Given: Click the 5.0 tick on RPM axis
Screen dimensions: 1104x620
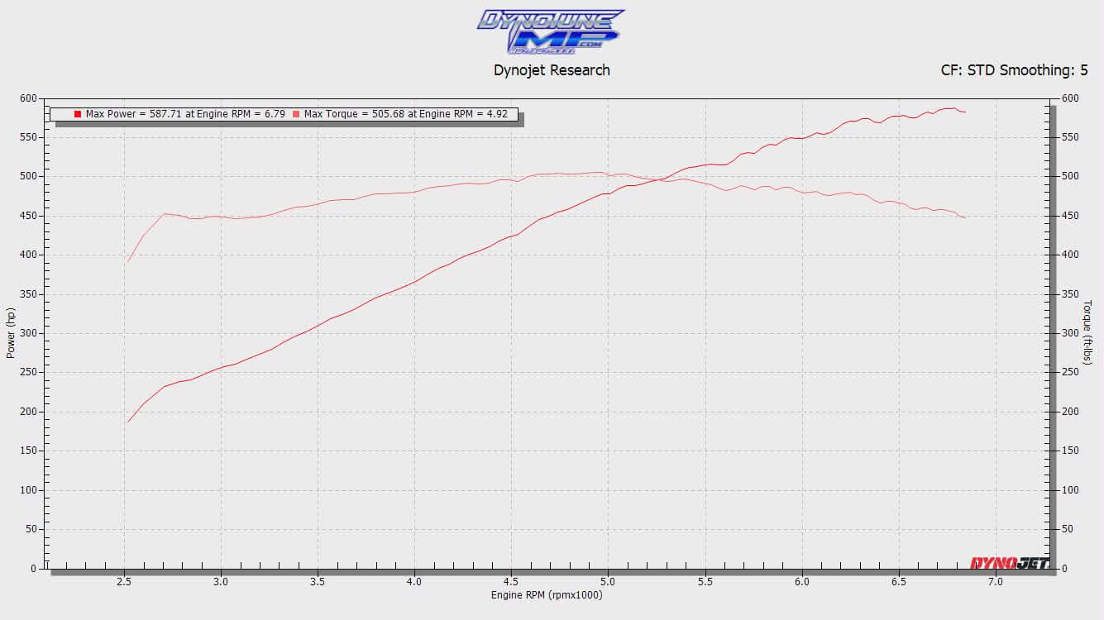Looking at the screenshot, I should [x=608, y=582].
